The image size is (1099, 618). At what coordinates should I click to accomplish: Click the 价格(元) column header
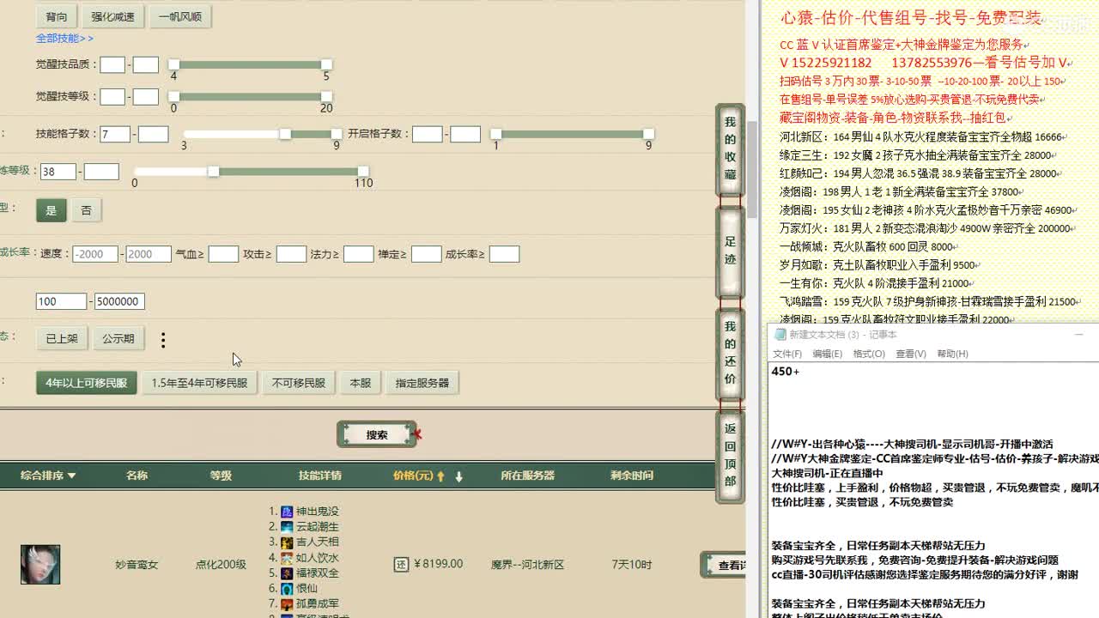pyautogui.click(x=413, y=476)
